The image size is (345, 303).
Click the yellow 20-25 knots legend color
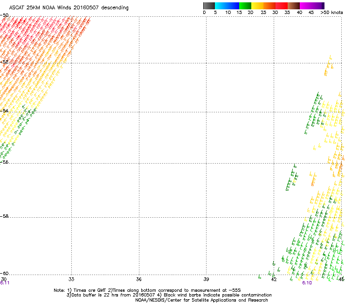[257, 6]
